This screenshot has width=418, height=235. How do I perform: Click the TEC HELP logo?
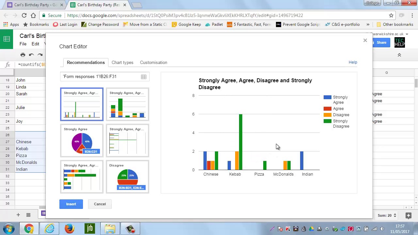[x=399, y=42]
